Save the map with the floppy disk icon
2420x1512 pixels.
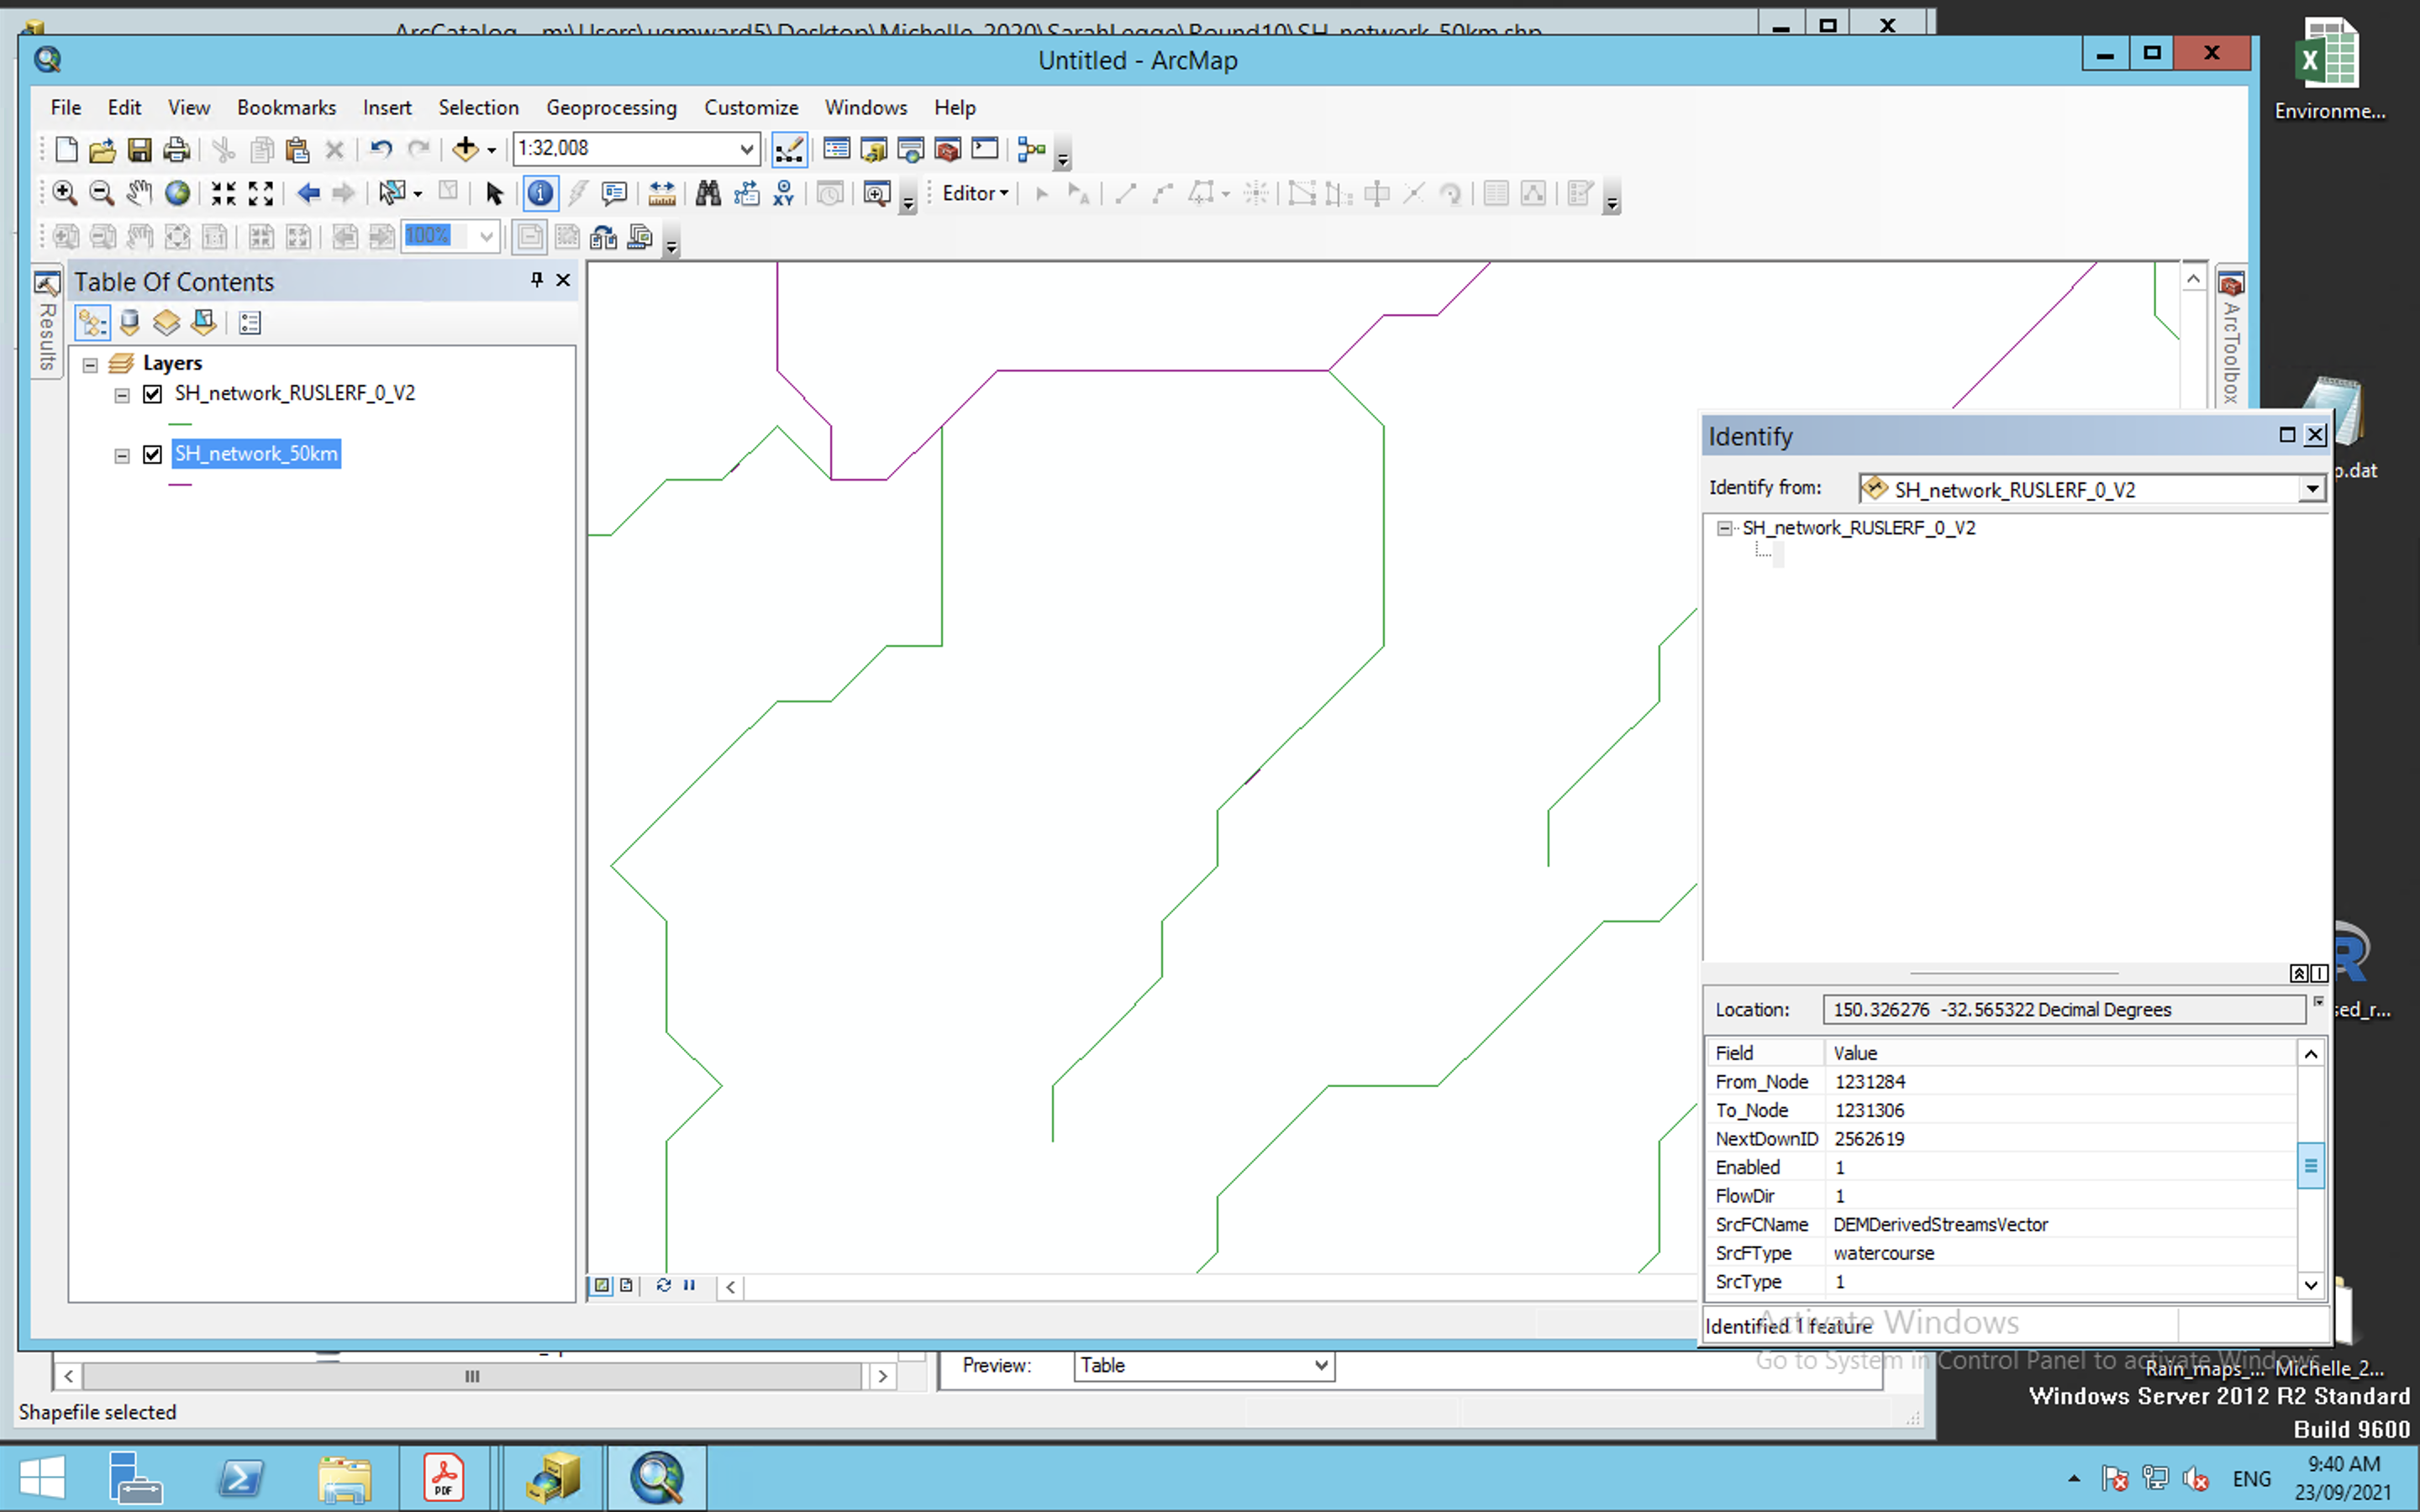[139, 150]
